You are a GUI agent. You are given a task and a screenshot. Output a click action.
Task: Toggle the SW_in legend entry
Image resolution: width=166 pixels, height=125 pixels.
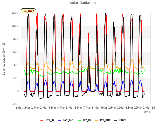47,120
